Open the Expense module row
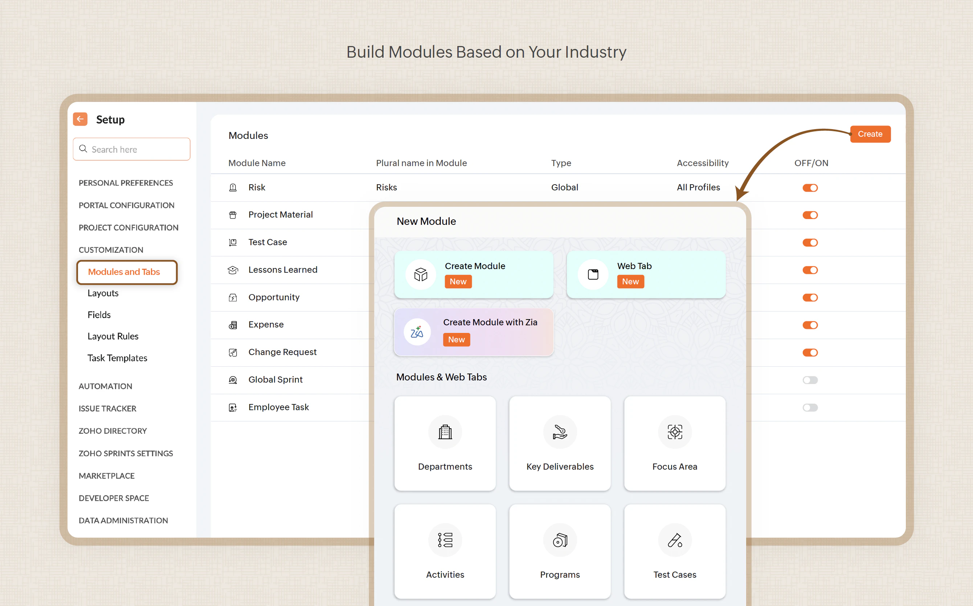The width and height of the screenshot is (973, 606). click(266, 325)
